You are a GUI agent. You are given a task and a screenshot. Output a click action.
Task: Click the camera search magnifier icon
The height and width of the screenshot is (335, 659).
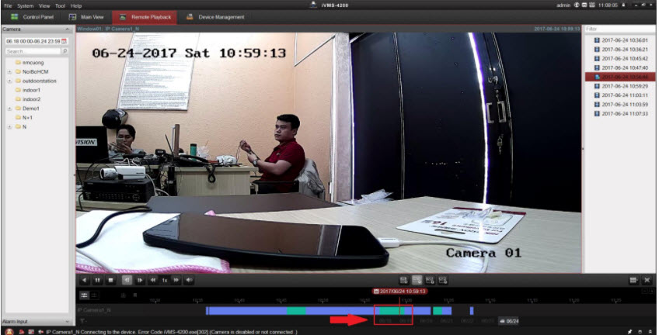65,51
